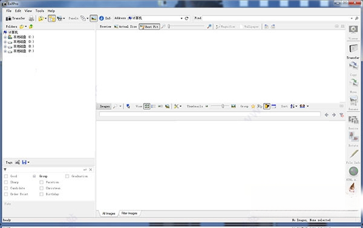Open the Panels dropdown arrow
The image size is (363, 228).
pos(88,18)
